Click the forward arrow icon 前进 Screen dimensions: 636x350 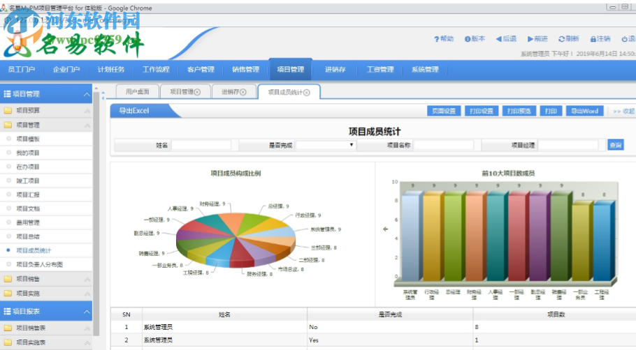[530, 39]
